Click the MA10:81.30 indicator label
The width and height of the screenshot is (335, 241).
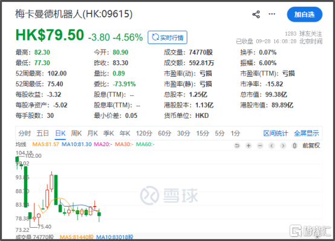76,144
